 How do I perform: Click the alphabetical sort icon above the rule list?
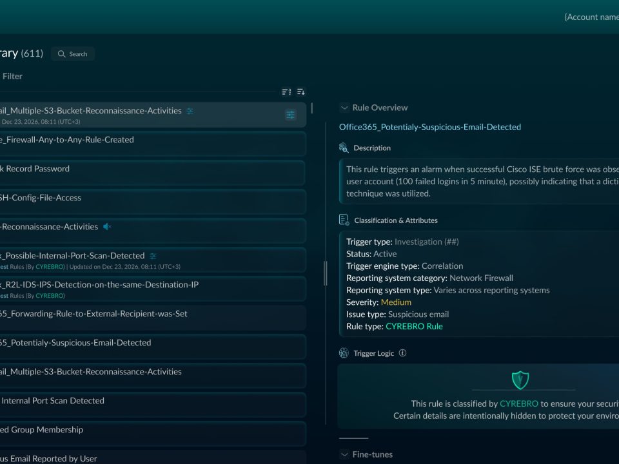click(x=286, y=92)
